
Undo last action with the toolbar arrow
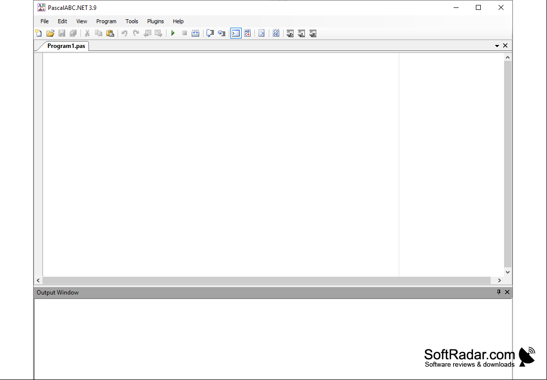125,33
